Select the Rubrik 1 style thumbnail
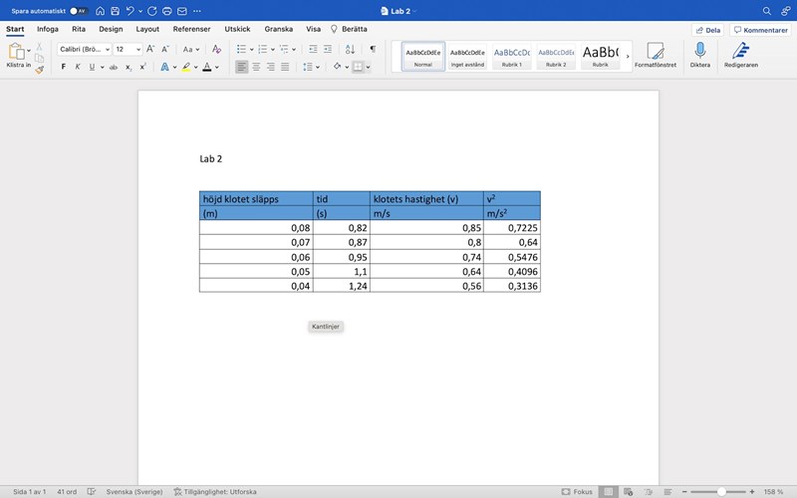The image size is (797, 498). [512, 56]
